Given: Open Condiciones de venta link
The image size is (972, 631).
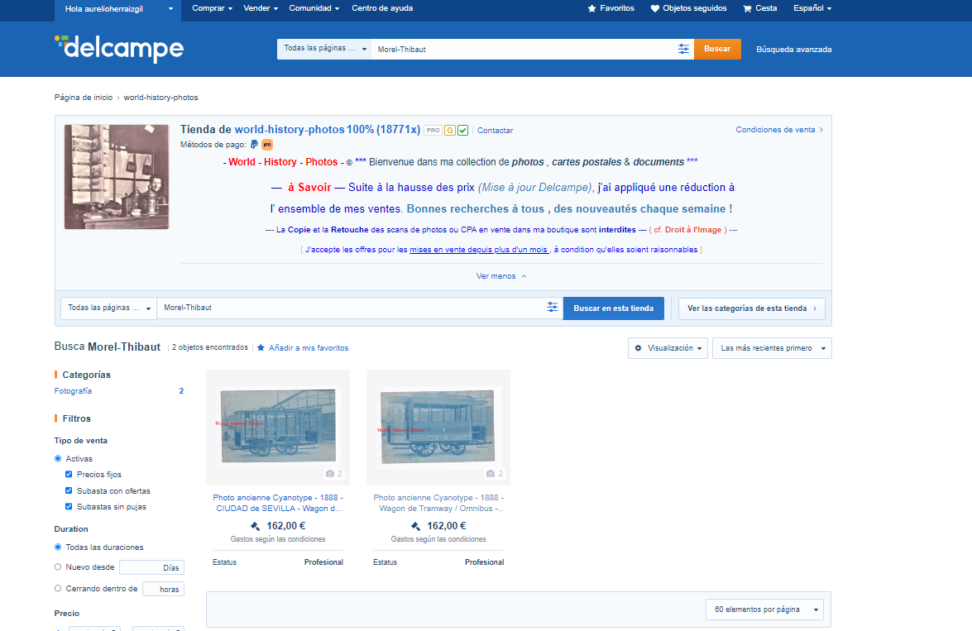Looking at the screenshot, I should pyautogui.click(x=779, y=130).
